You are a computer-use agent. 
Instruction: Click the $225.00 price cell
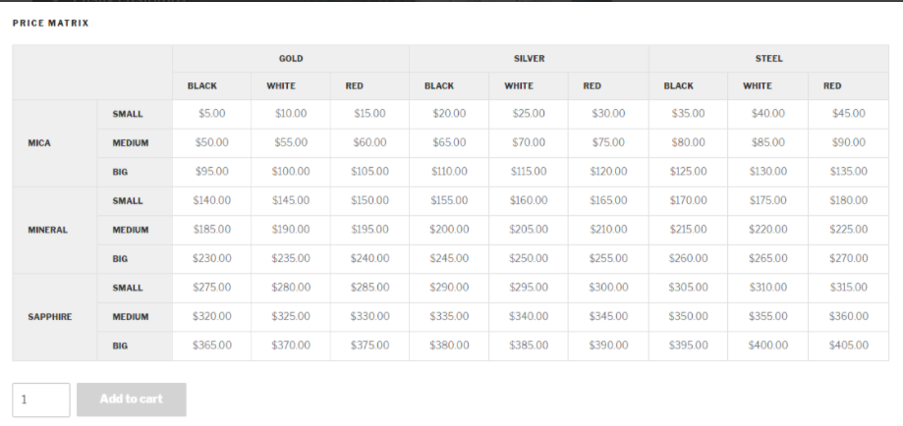point(848,230)
